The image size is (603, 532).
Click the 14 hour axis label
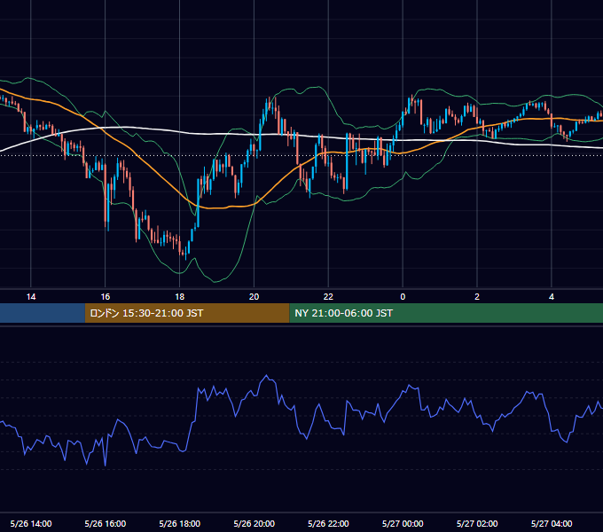pos(31,297)
